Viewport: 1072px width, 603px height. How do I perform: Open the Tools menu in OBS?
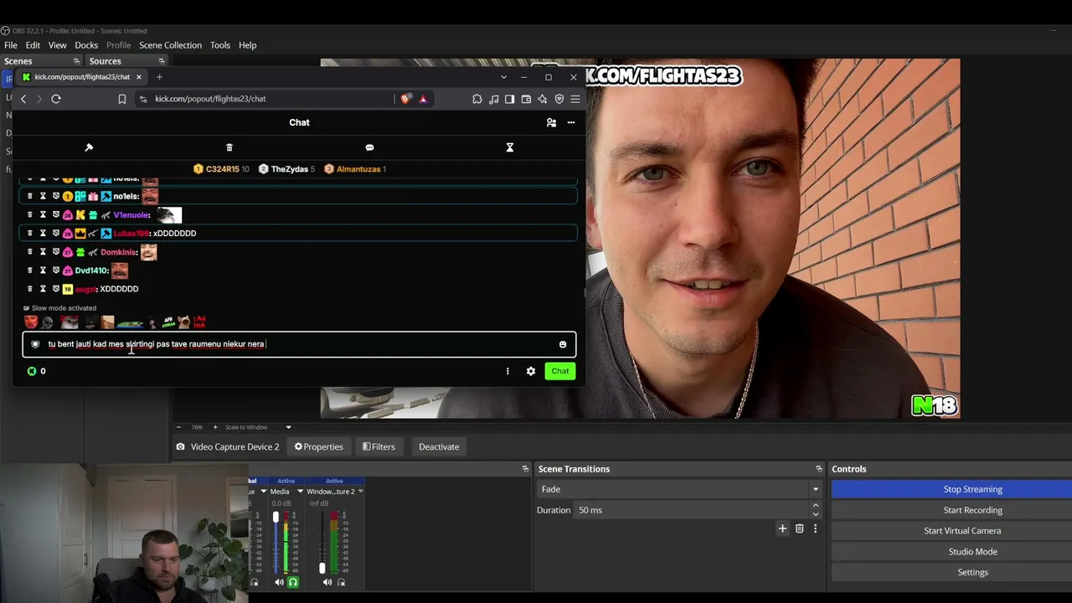point(220,45)
